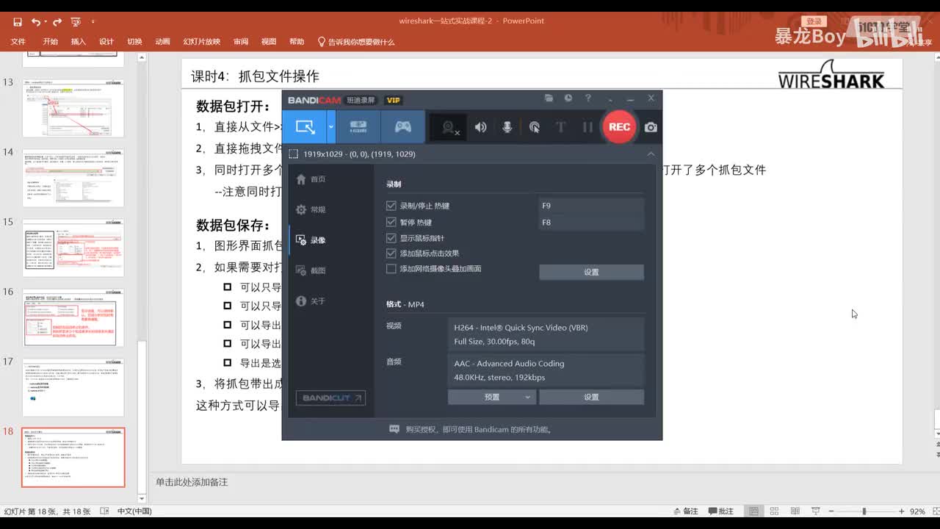Open the 设计 ribbon tab
The image size is (940, 529).
(x=106, y=42)
